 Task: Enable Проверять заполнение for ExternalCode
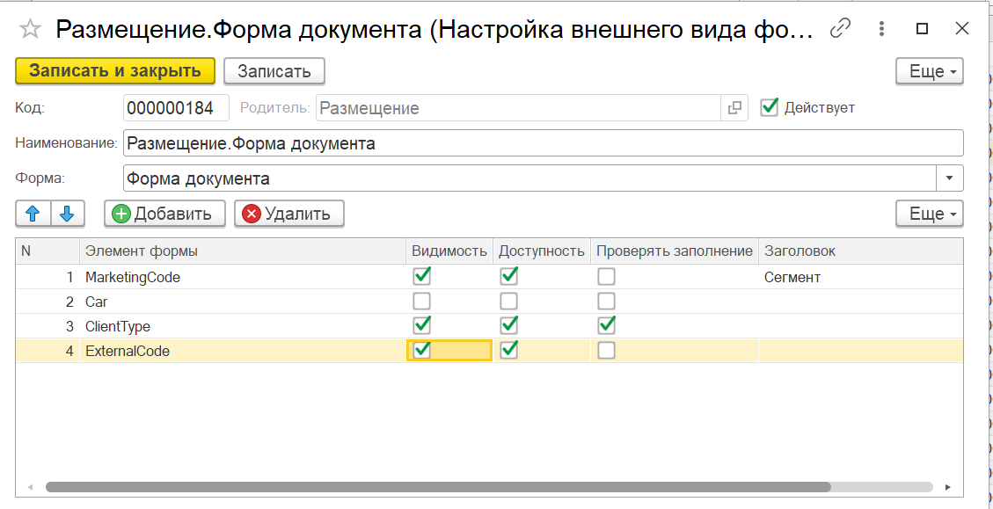point(607,350)
